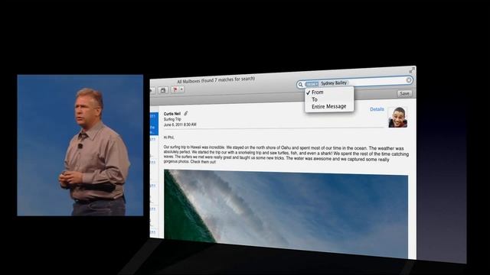
Task: Click the Surfing Trip subject line
Action: click(172, 119)
